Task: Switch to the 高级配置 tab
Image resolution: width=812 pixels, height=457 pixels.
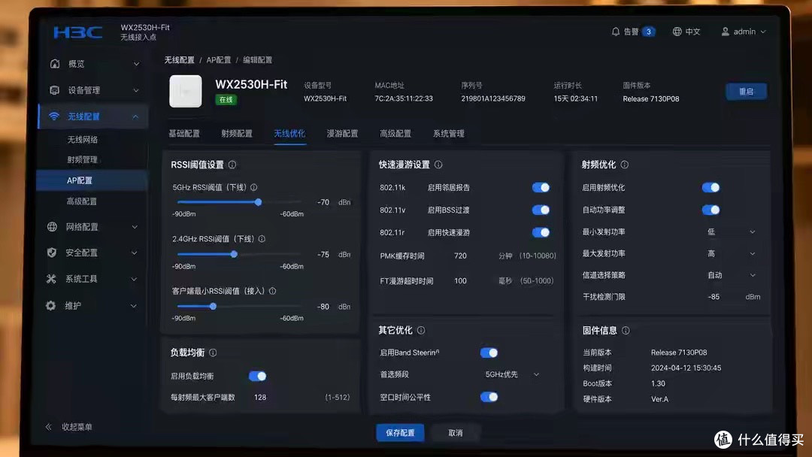Action: 395,134
